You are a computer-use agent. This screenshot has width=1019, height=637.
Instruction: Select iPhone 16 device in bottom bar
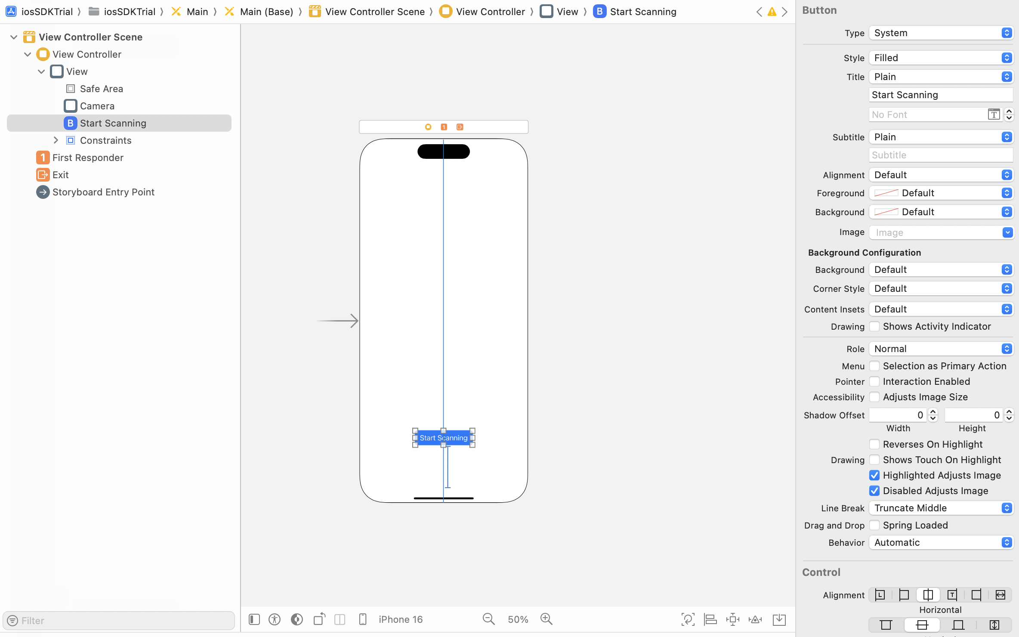[x=400, y=619]
